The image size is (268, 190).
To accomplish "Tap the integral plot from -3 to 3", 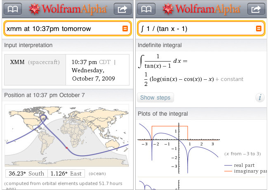I will pos(179,148).
